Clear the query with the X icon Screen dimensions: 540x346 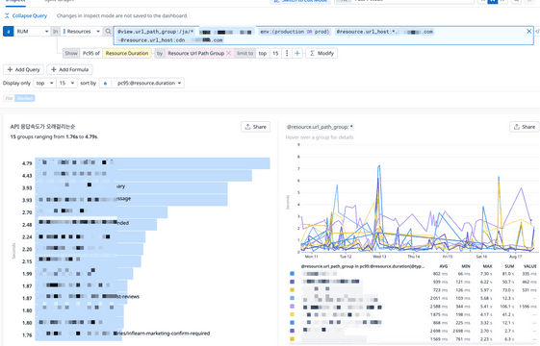tap(529, 32)
